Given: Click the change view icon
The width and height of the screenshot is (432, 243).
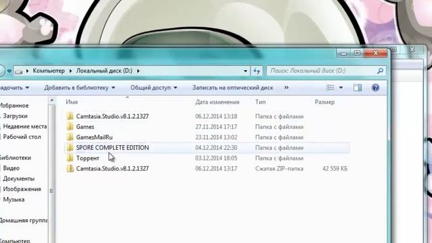Looking at the screenshot, I should (x=330, y=88).
